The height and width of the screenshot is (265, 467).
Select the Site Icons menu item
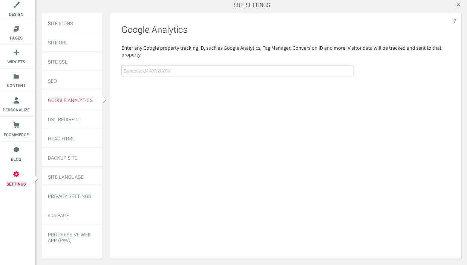tap(72, 23)
